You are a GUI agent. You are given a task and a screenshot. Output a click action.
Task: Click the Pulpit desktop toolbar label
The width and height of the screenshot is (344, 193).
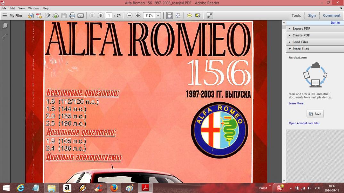[263, 188]
